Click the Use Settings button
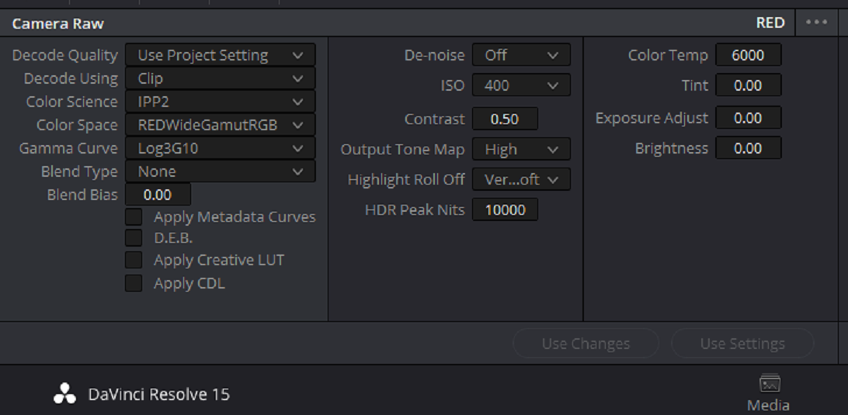848x415 pixels. click(742, 343)
